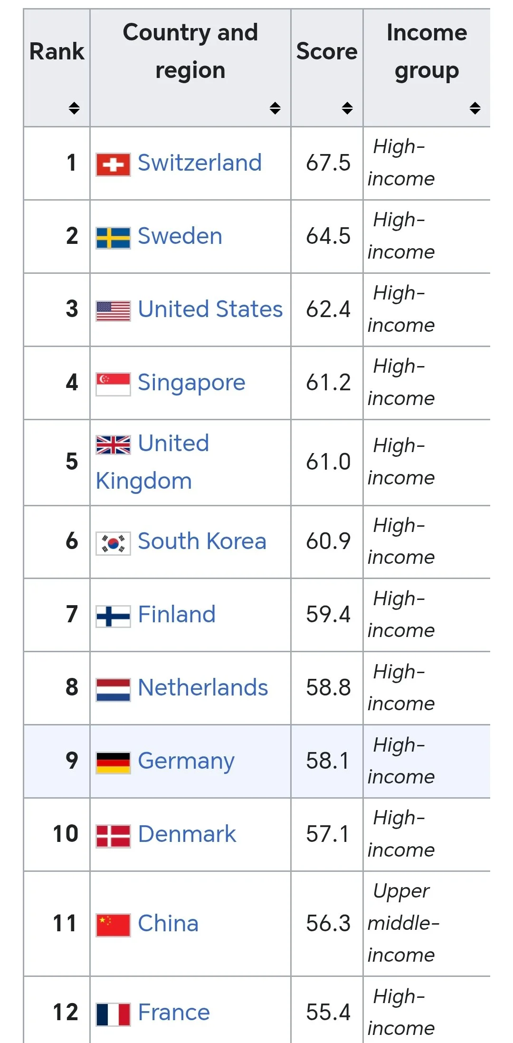Follow the United Kingdom link
513x1043 pixels.
coord(152,462)
